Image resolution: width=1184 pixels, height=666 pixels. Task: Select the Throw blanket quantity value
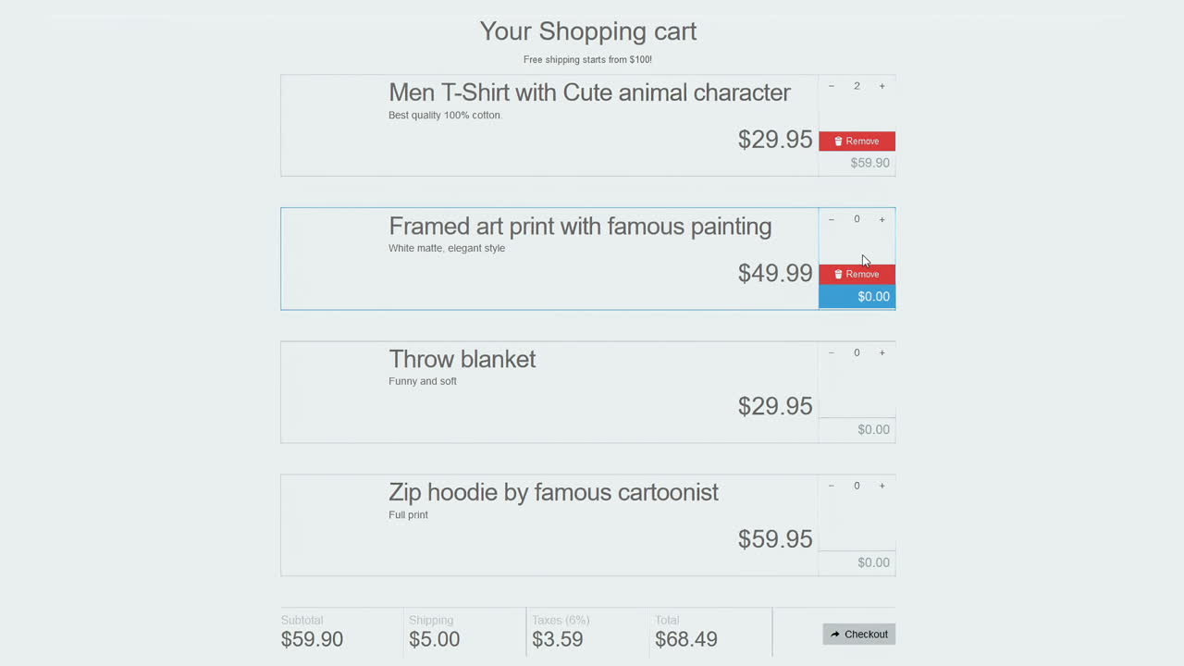857,352
